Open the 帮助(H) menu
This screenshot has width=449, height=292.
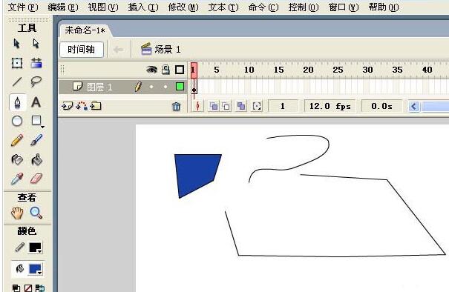tap(384, 7)
